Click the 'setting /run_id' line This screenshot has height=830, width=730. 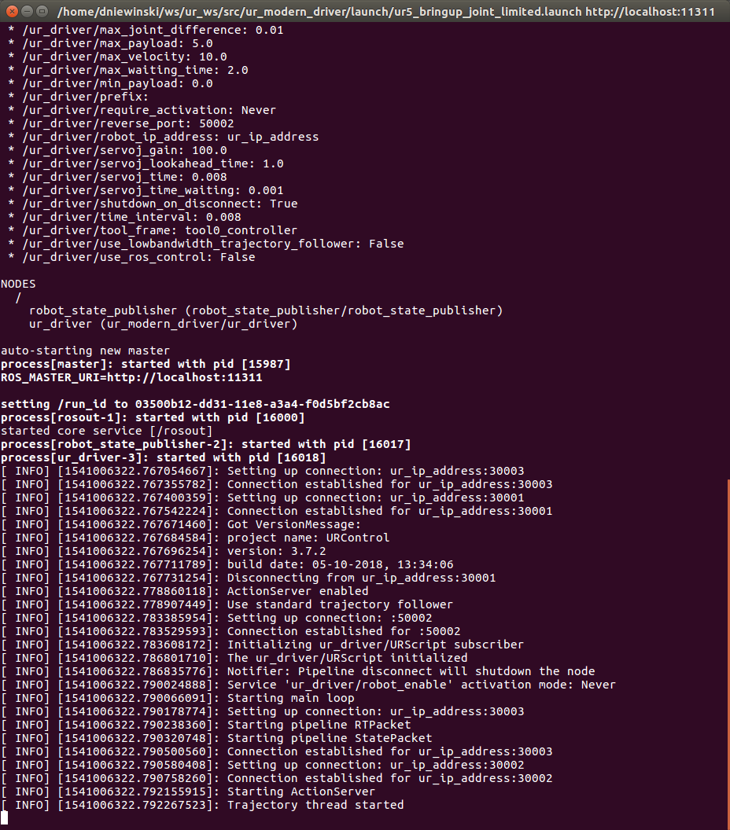click(195, 404)
